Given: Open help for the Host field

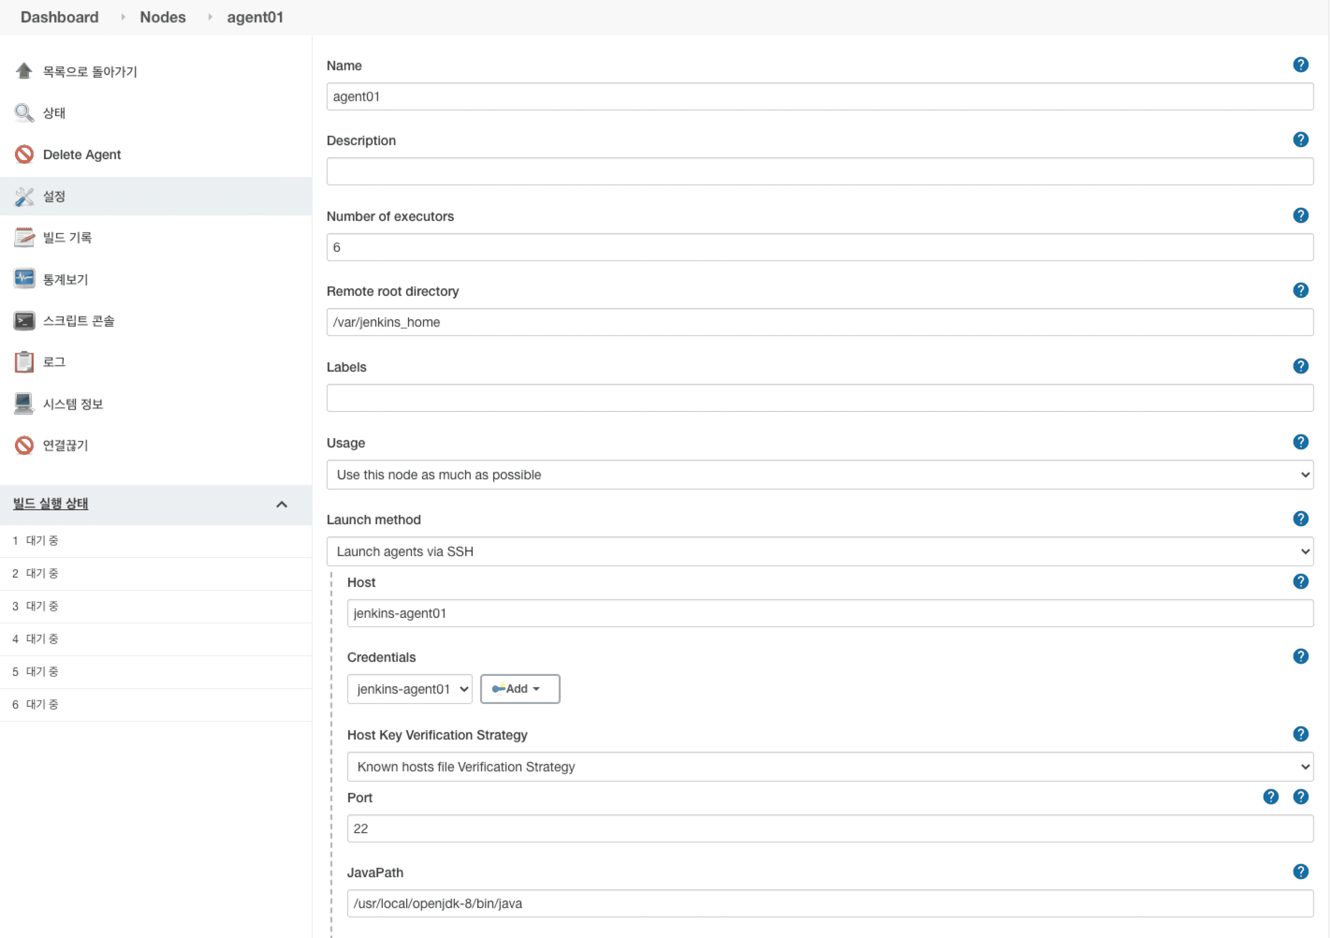Looking at the screenshot, I should (1301, 581).
